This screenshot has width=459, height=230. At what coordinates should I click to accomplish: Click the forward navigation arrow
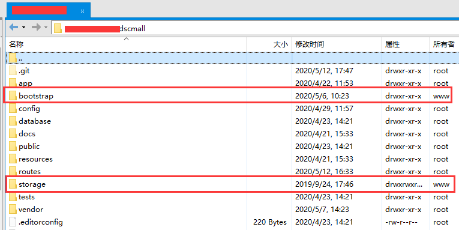[x=36, y=28]
